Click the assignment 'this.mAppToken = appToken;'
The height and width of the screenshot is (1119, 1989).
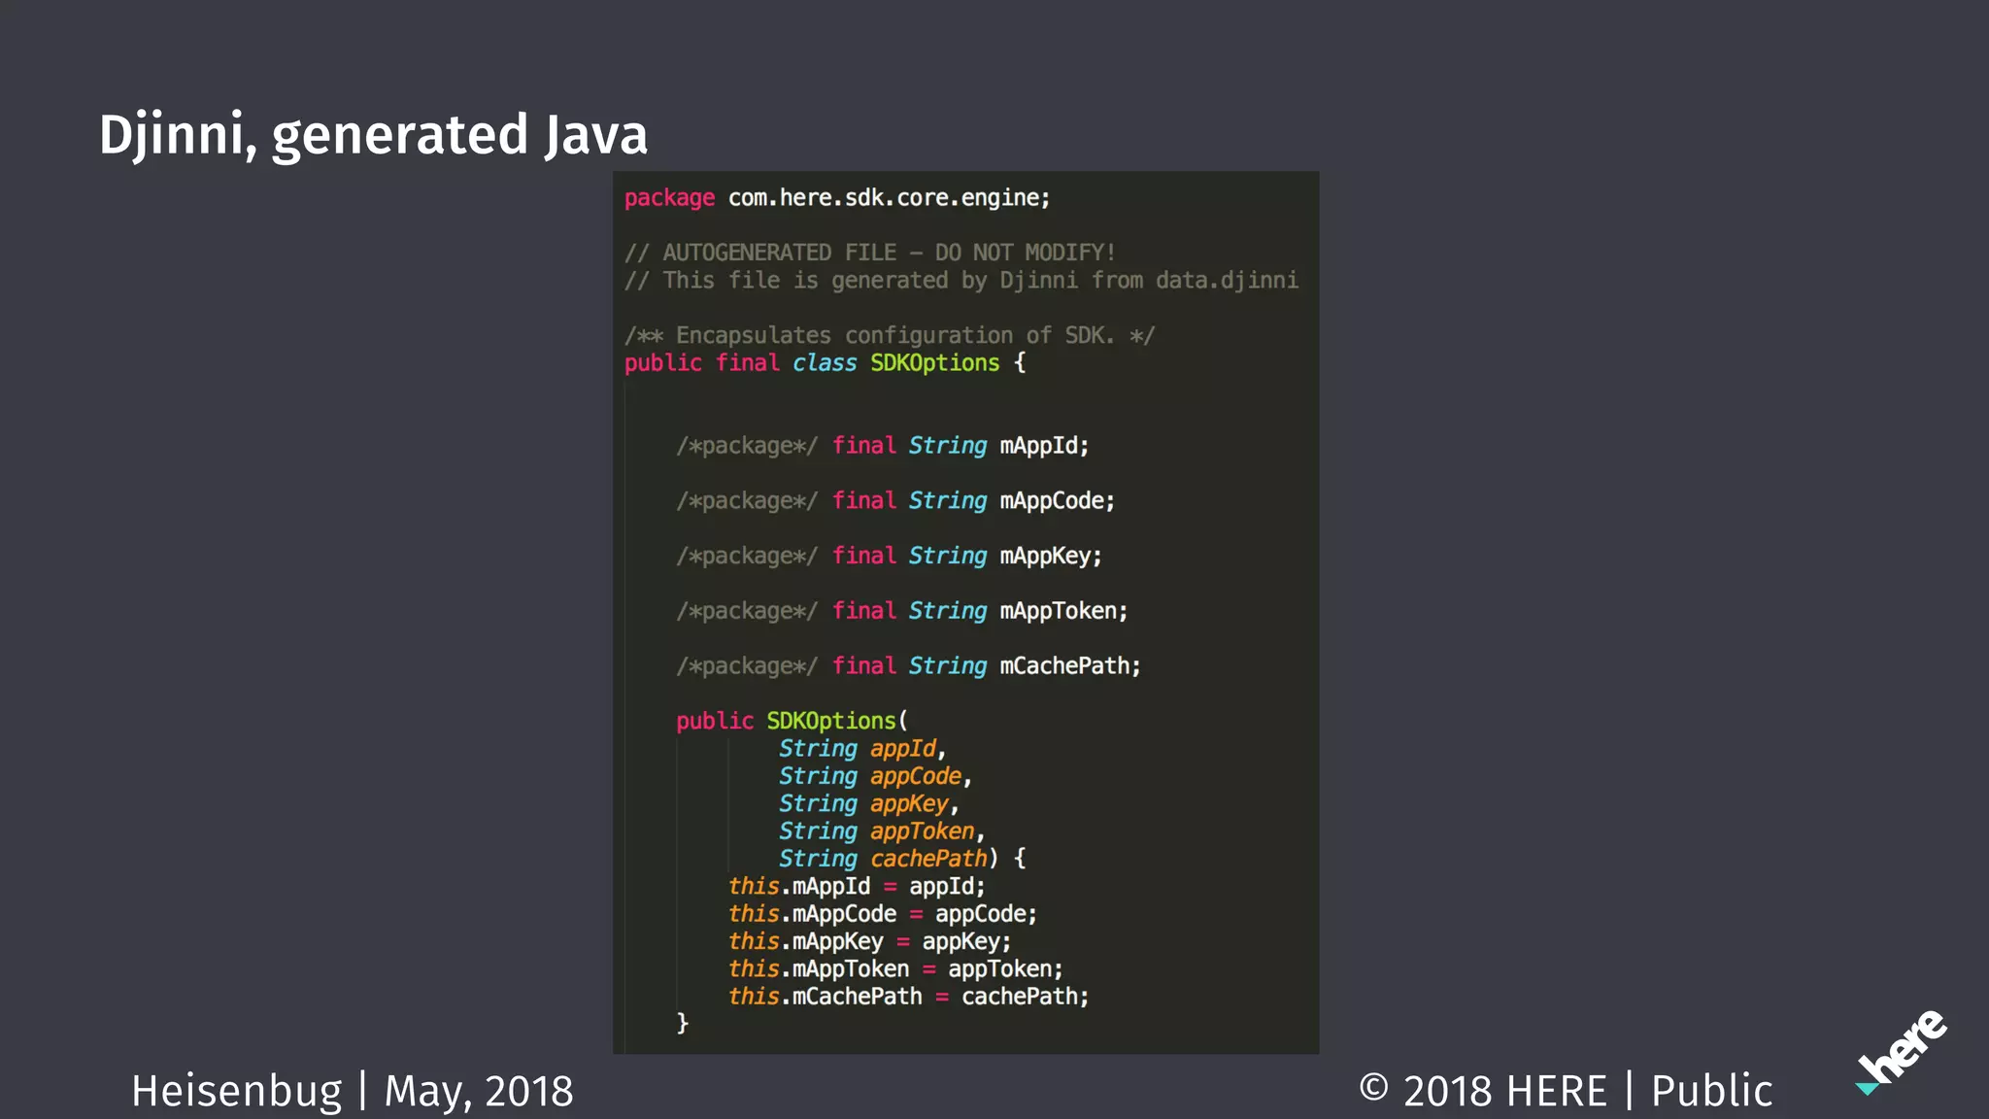click(x=896, y=969)
